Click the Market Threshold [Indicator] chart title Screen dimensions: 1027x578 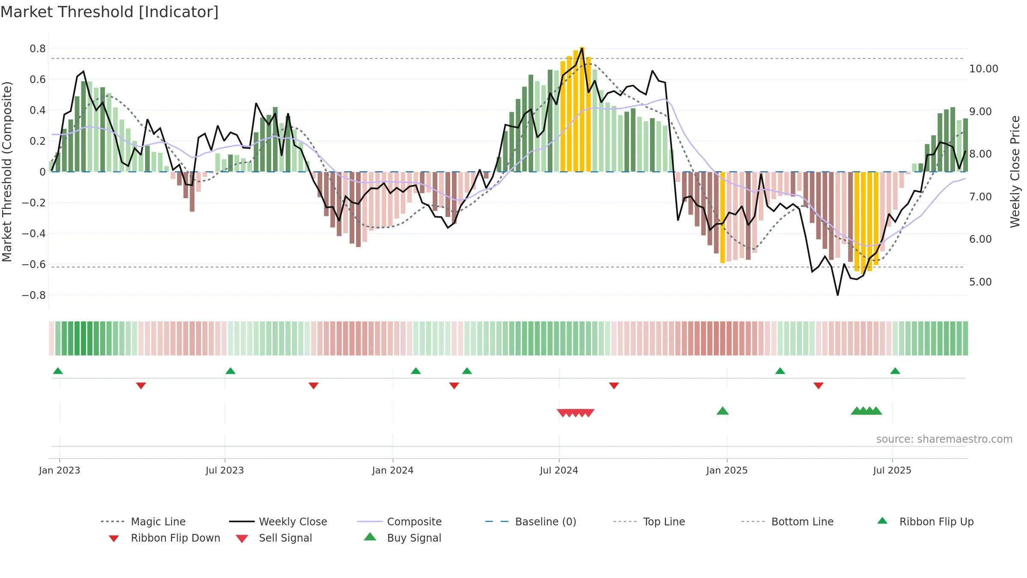point(110,12)
